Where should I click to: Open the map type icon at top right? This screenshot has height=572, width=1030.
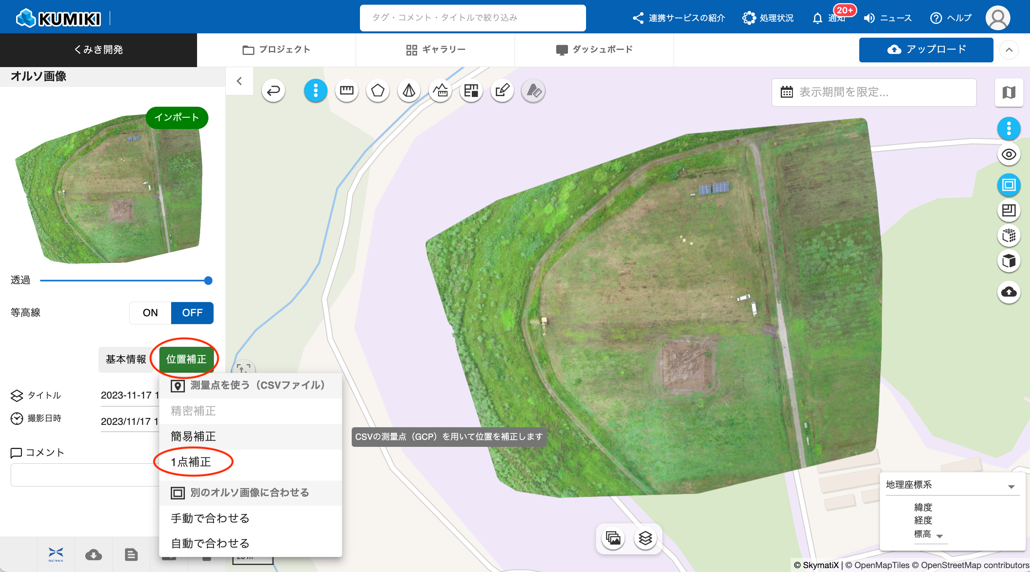point(1008,93)
